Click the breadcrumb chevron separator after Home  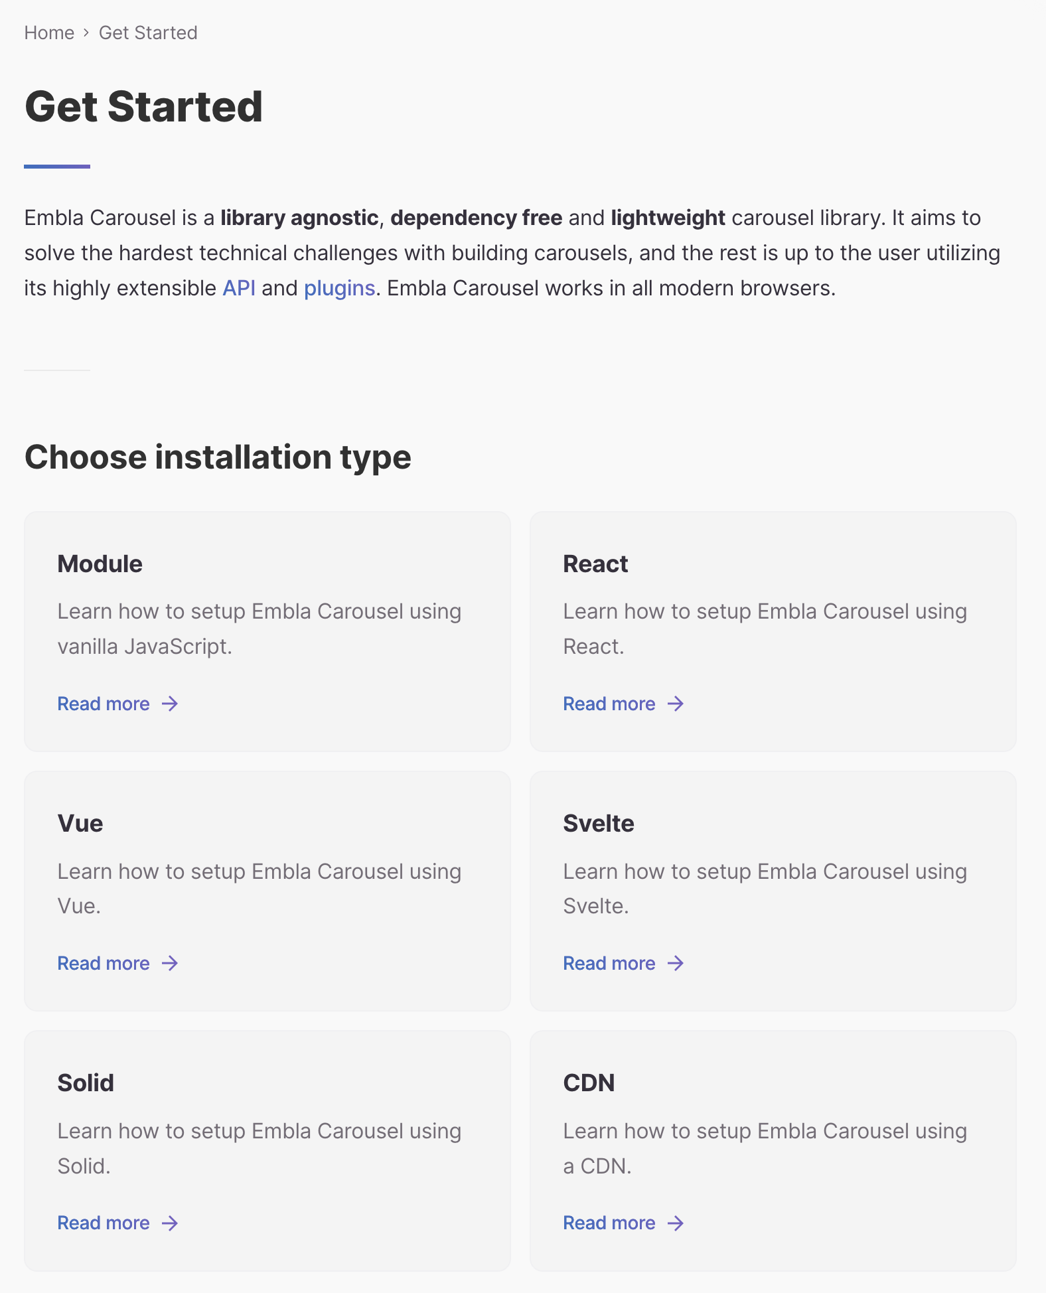point(86,33)
